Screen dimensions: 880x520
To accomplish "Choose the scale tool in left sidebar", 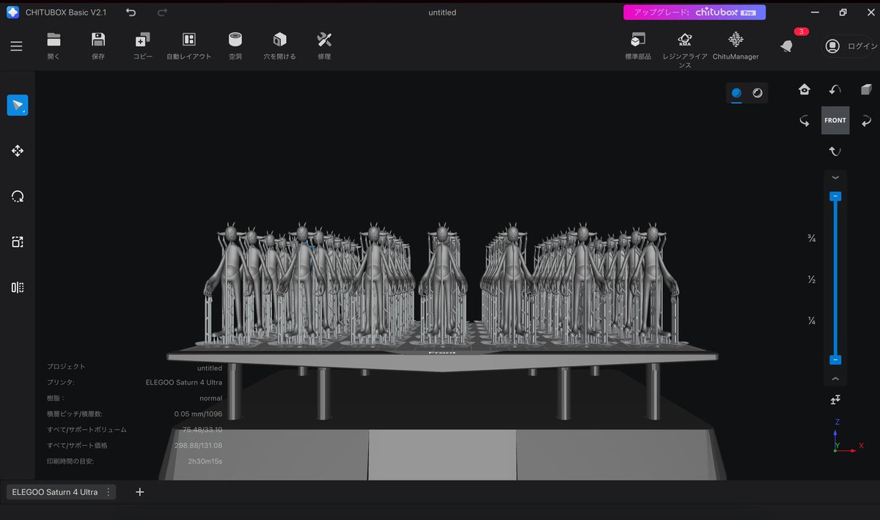I will point(18,242).
